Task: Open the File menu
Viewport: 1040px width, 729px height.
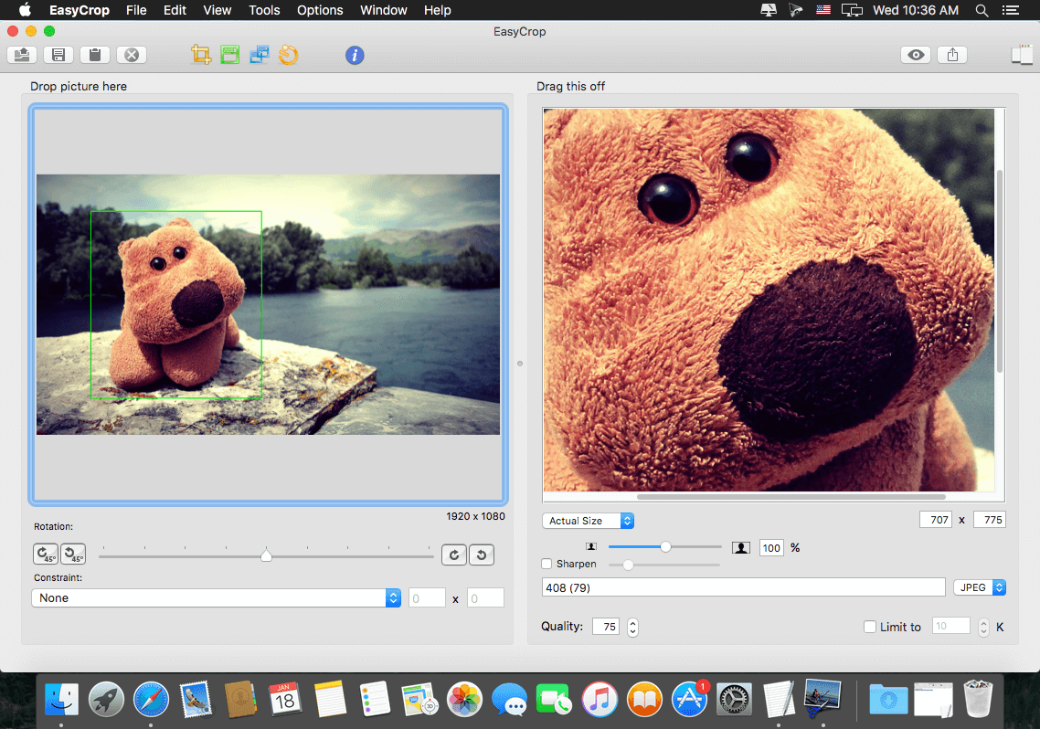Action: click(x=136, y=10)
